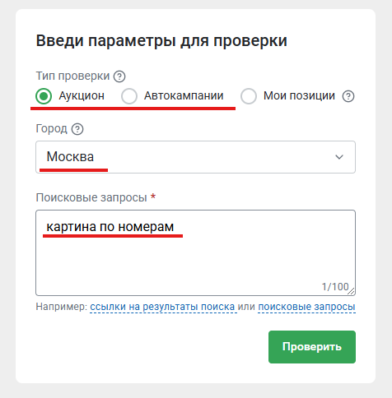Open the поисковые запросы example link

(306, 307)
